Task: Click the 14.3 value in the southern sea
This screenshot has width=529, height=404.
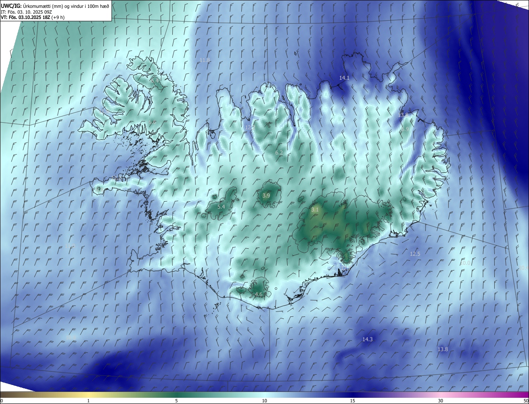Action: (367, 340)
